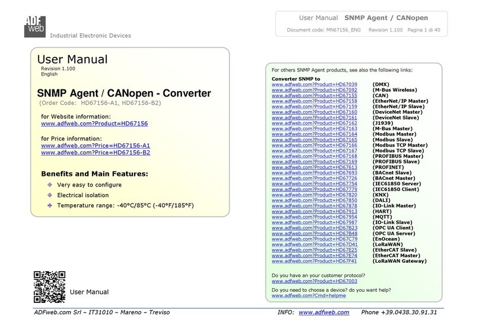The image size is (479, 332).
Task: Open the HD67987 IO-Link Slave link
Action: click(x=314, y=223)
